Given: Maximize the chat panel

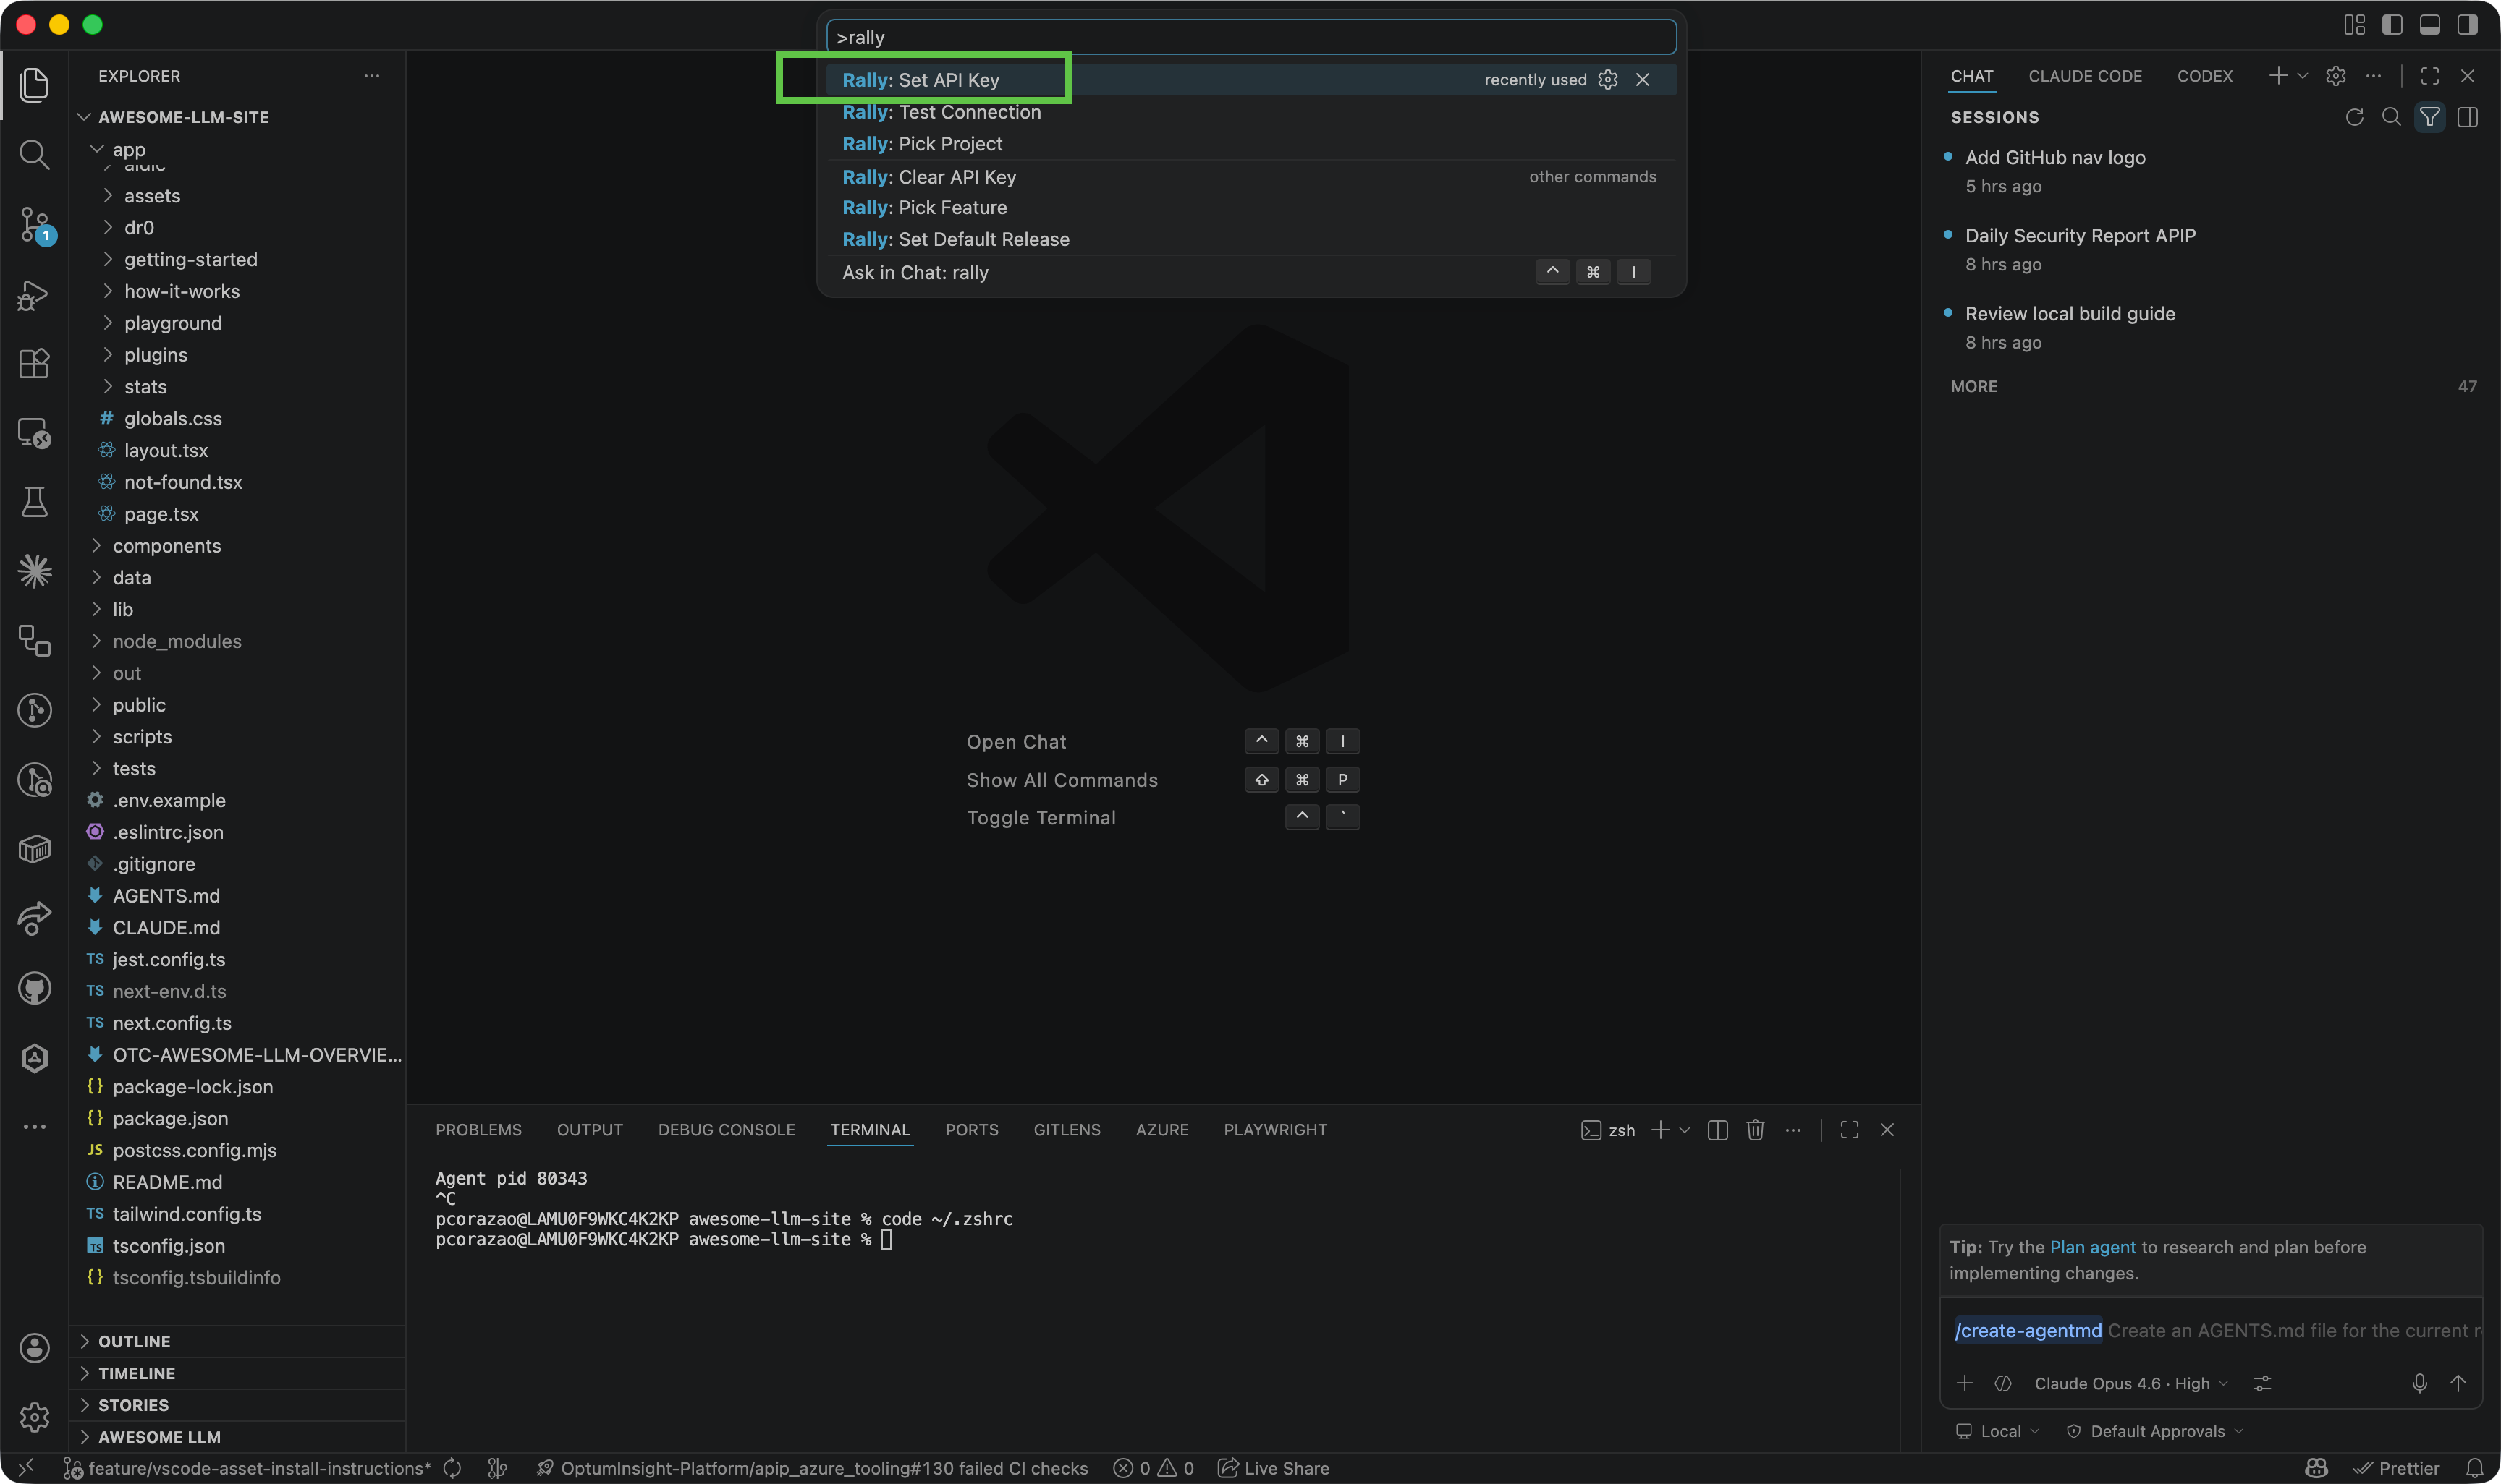Looking at the screenshot, I should pyautogui.click(x=2430, y=76).
